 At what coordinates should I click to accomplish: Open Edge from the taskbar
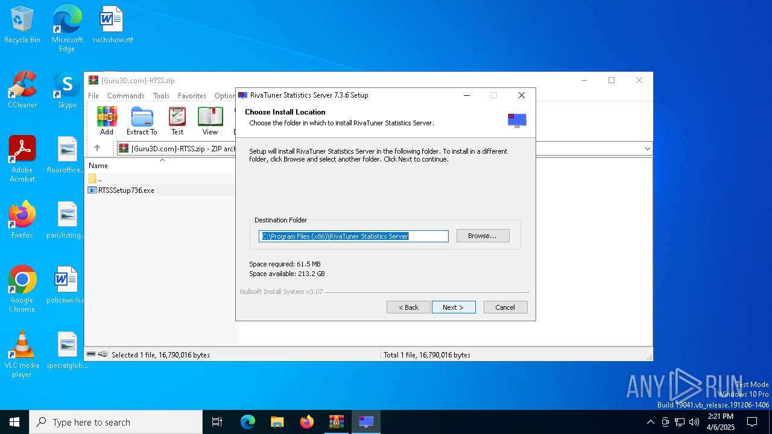click(x=248, y=422)
